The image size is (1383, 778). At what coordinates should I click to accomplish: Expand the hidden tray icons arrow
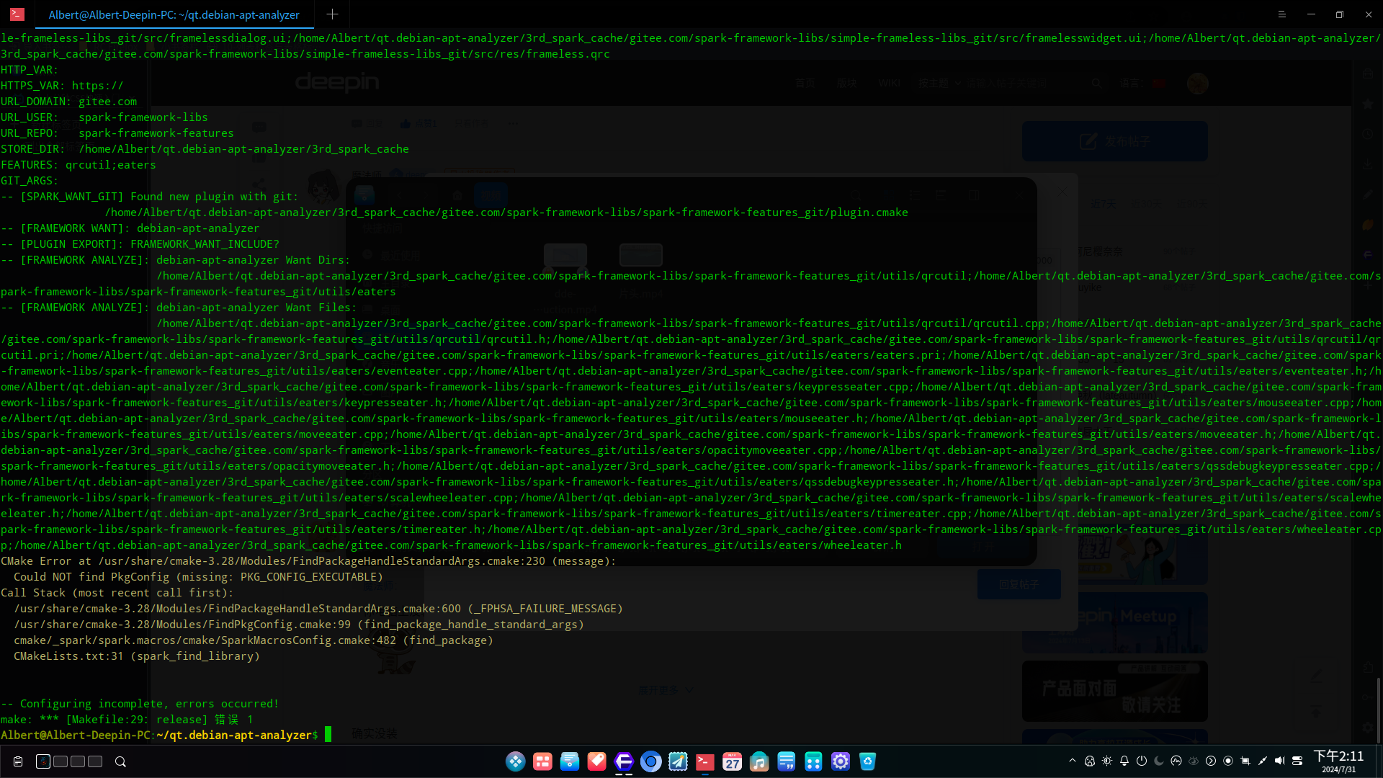[x=1073, y=761]
